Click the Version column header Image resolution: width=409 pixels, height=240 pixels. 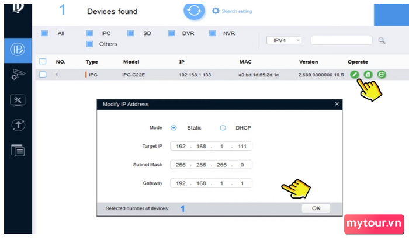(309, 62)
